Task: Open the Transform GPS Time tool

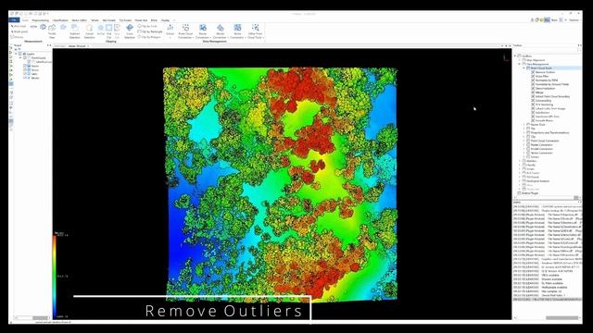Action: point(548,117)
